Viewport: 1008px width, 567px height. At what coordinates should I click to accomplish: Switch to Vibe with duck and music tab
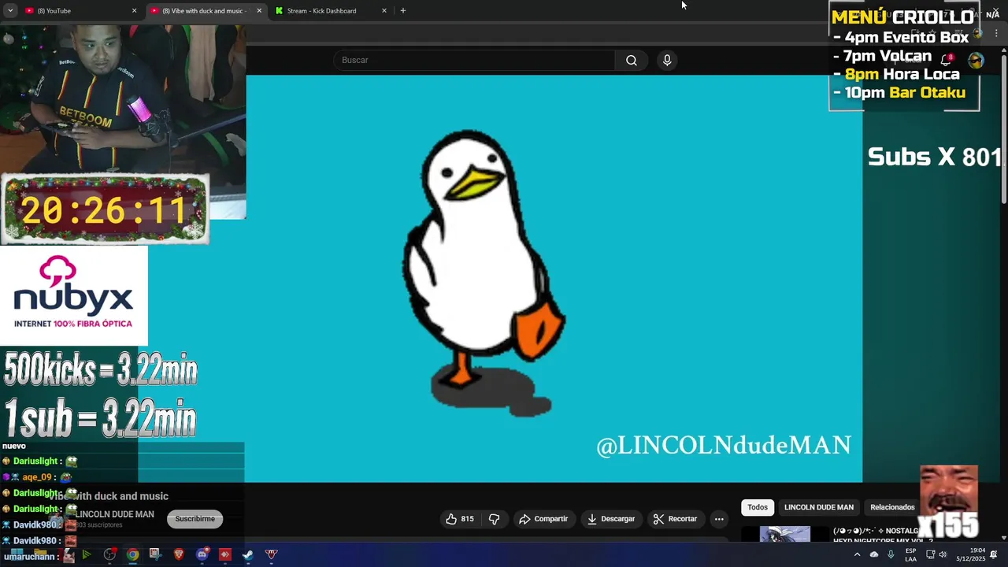(x=205, y=11)
